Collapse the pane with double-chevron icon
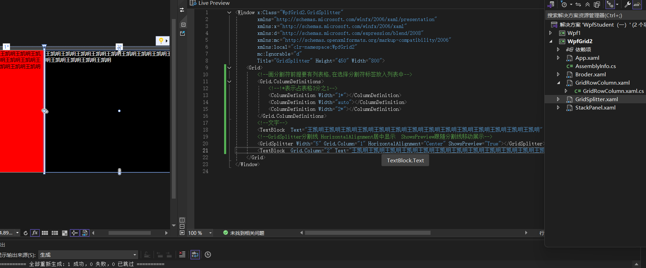The height and width of the screenshot is (268, 646). (x=182, y=233)
